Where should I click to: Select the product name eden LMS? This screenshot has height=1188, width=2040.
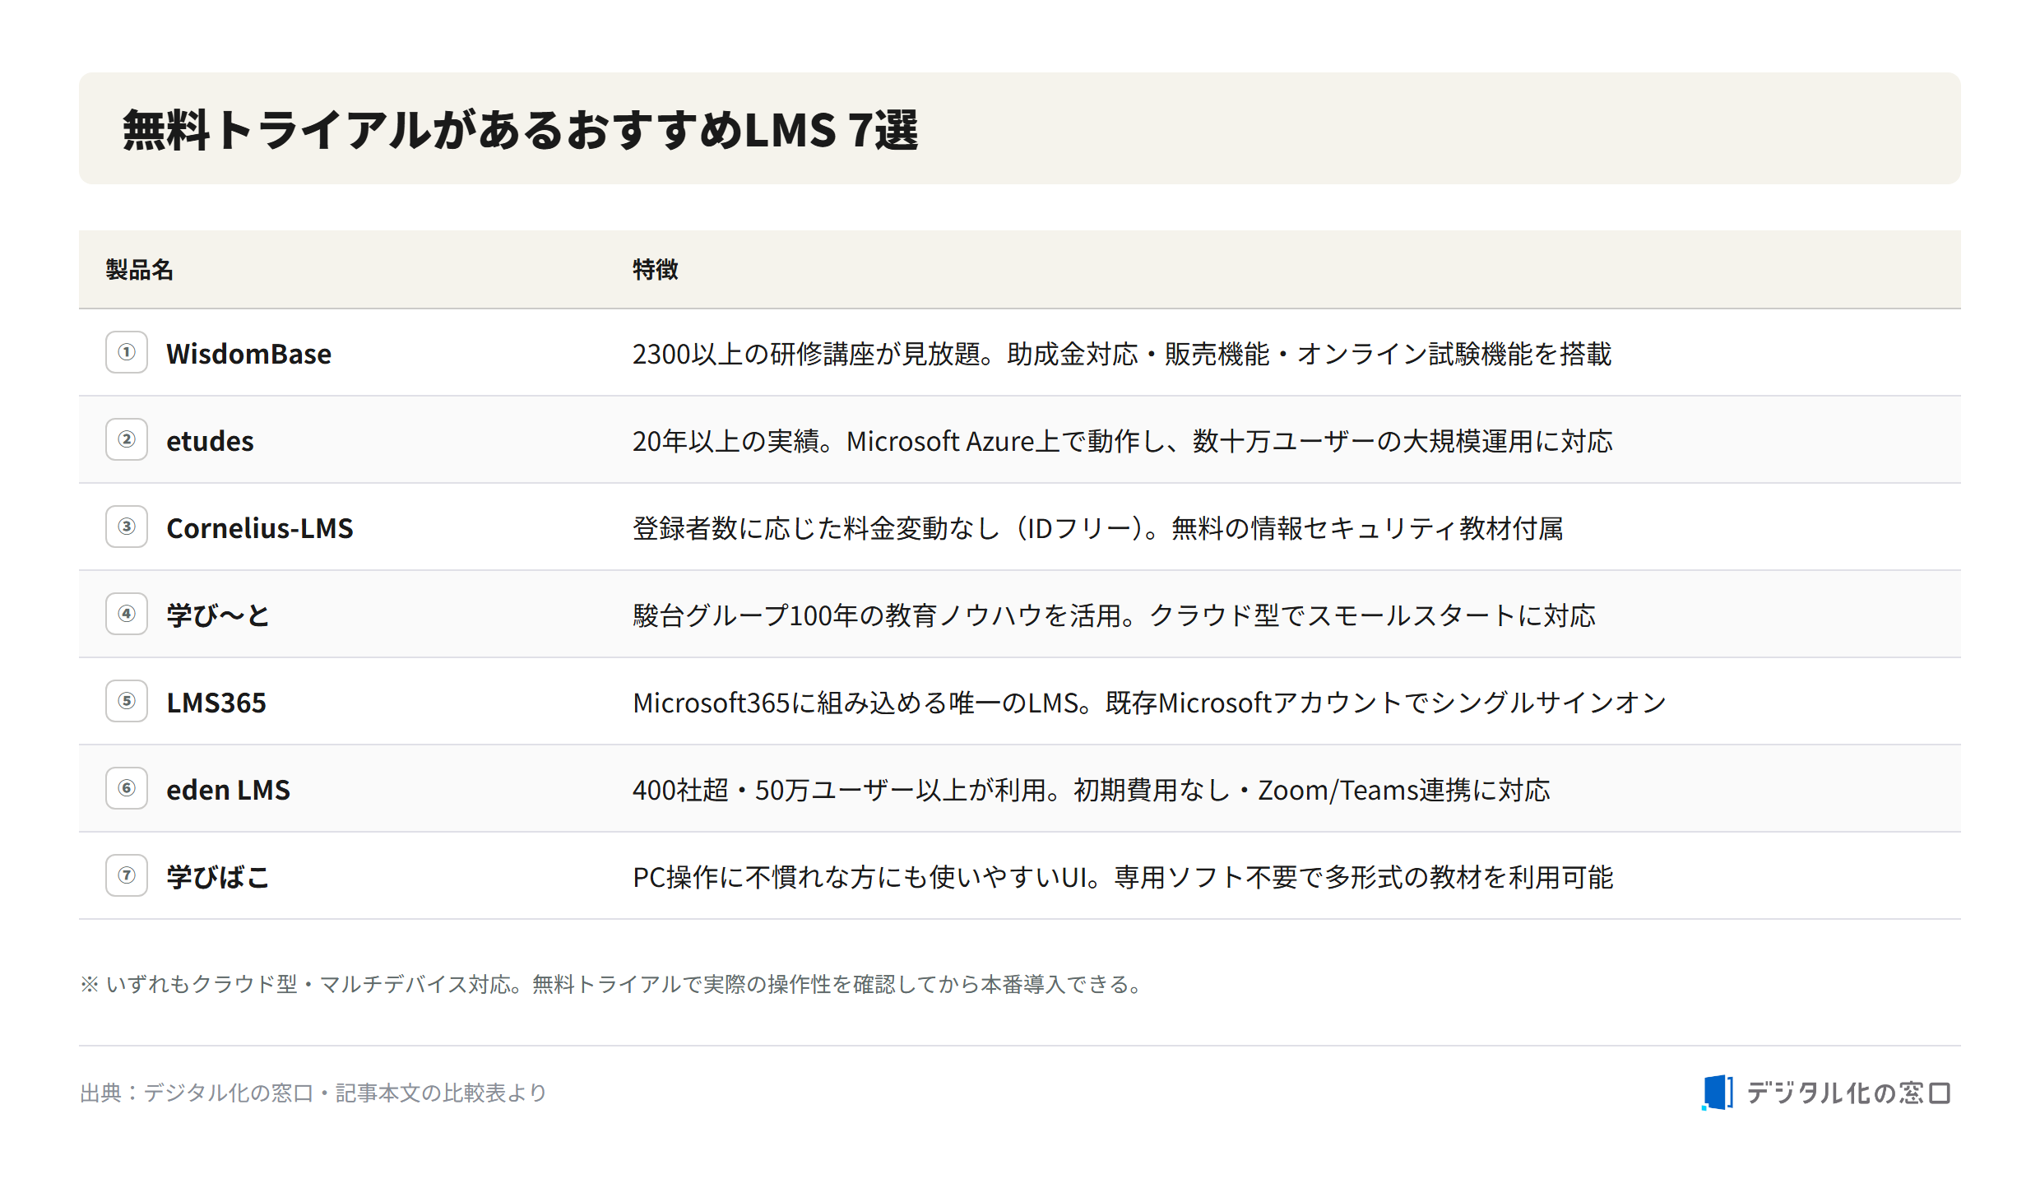tap(228, 790)
